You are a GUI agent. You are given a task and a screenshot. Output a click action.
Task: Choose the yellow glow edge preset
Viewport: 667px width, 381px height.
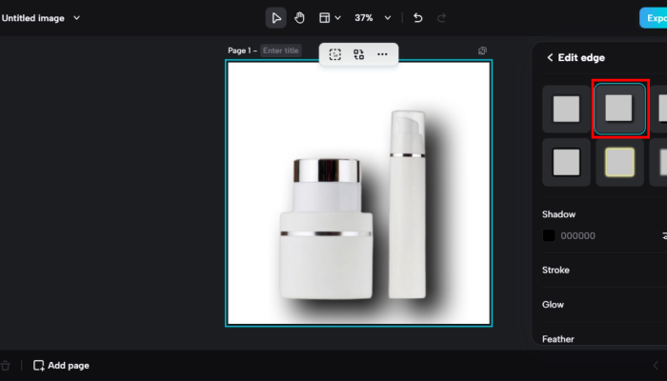coord(619,162)
